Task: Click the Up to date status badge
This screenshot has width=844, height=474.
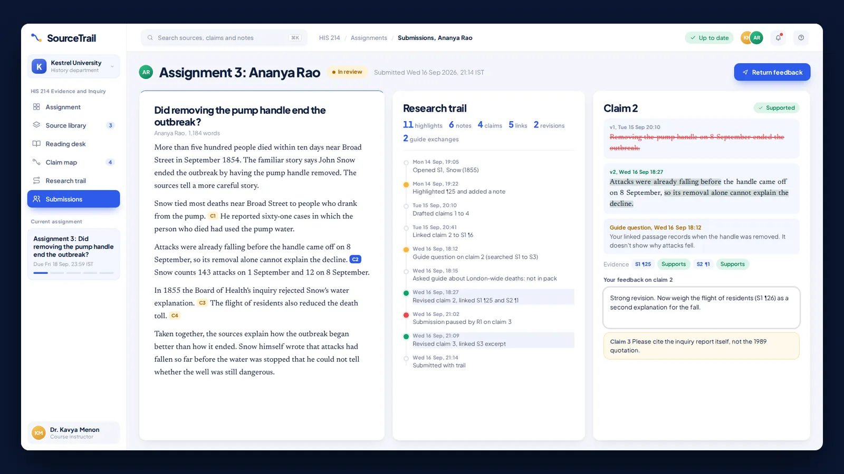Action: pos(709,38)
